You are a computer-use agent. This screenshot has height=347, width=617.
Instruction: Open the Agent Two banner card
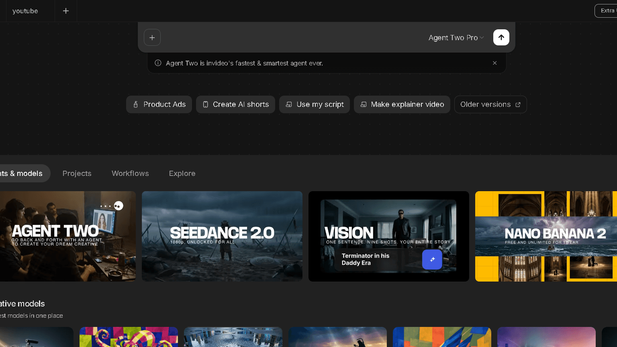[68, 236]
